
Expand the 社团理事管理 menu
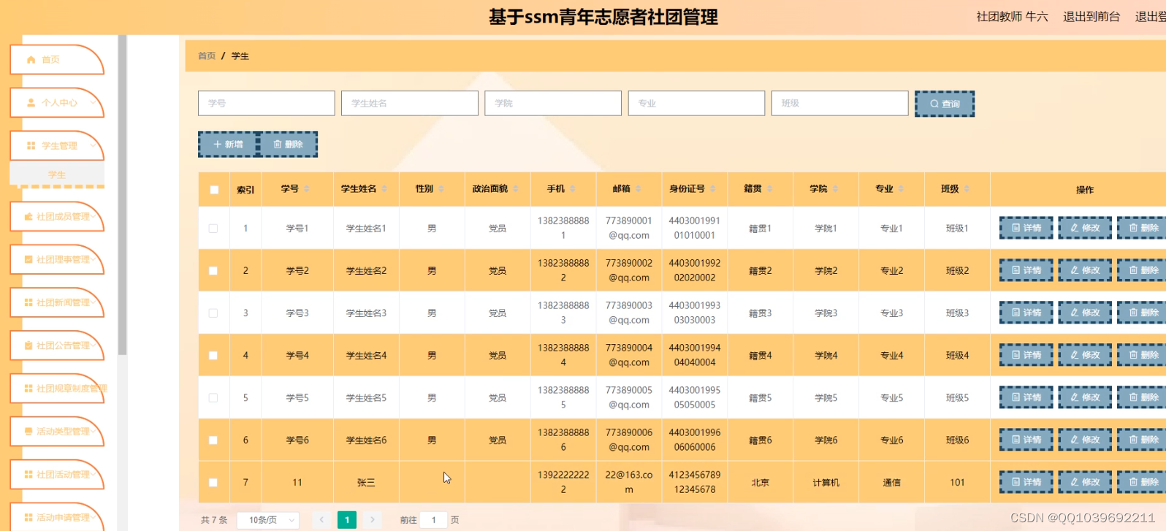pyautogui.click(x=56, y=260)
